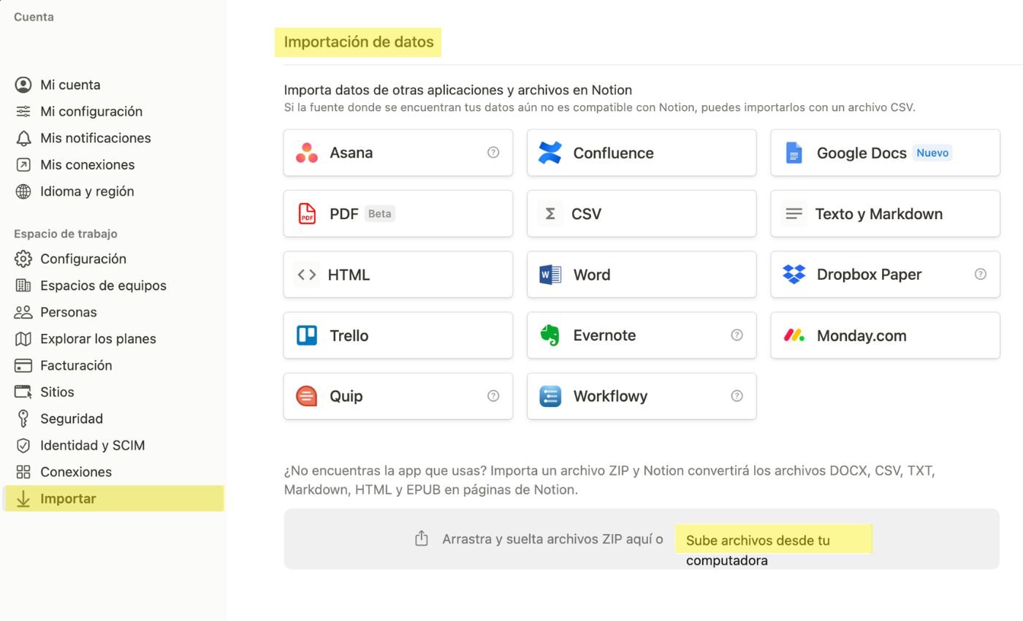Click the Mi cuenta profile icon
This screenshot has width=1023, height=621.
click(23, 85)
